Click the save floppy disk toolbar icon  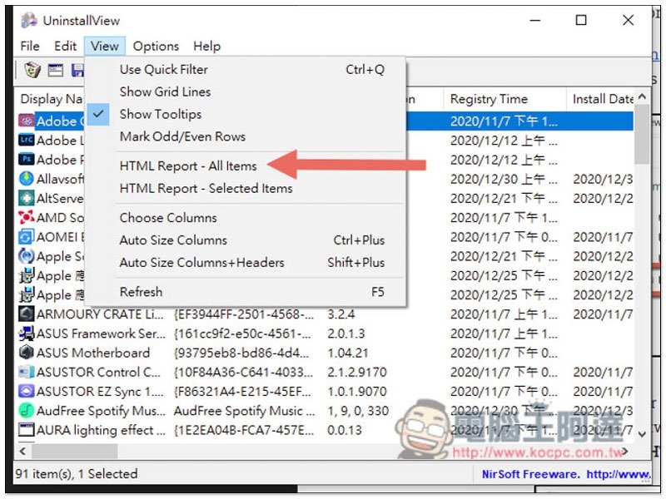click(x=77, y=70)
